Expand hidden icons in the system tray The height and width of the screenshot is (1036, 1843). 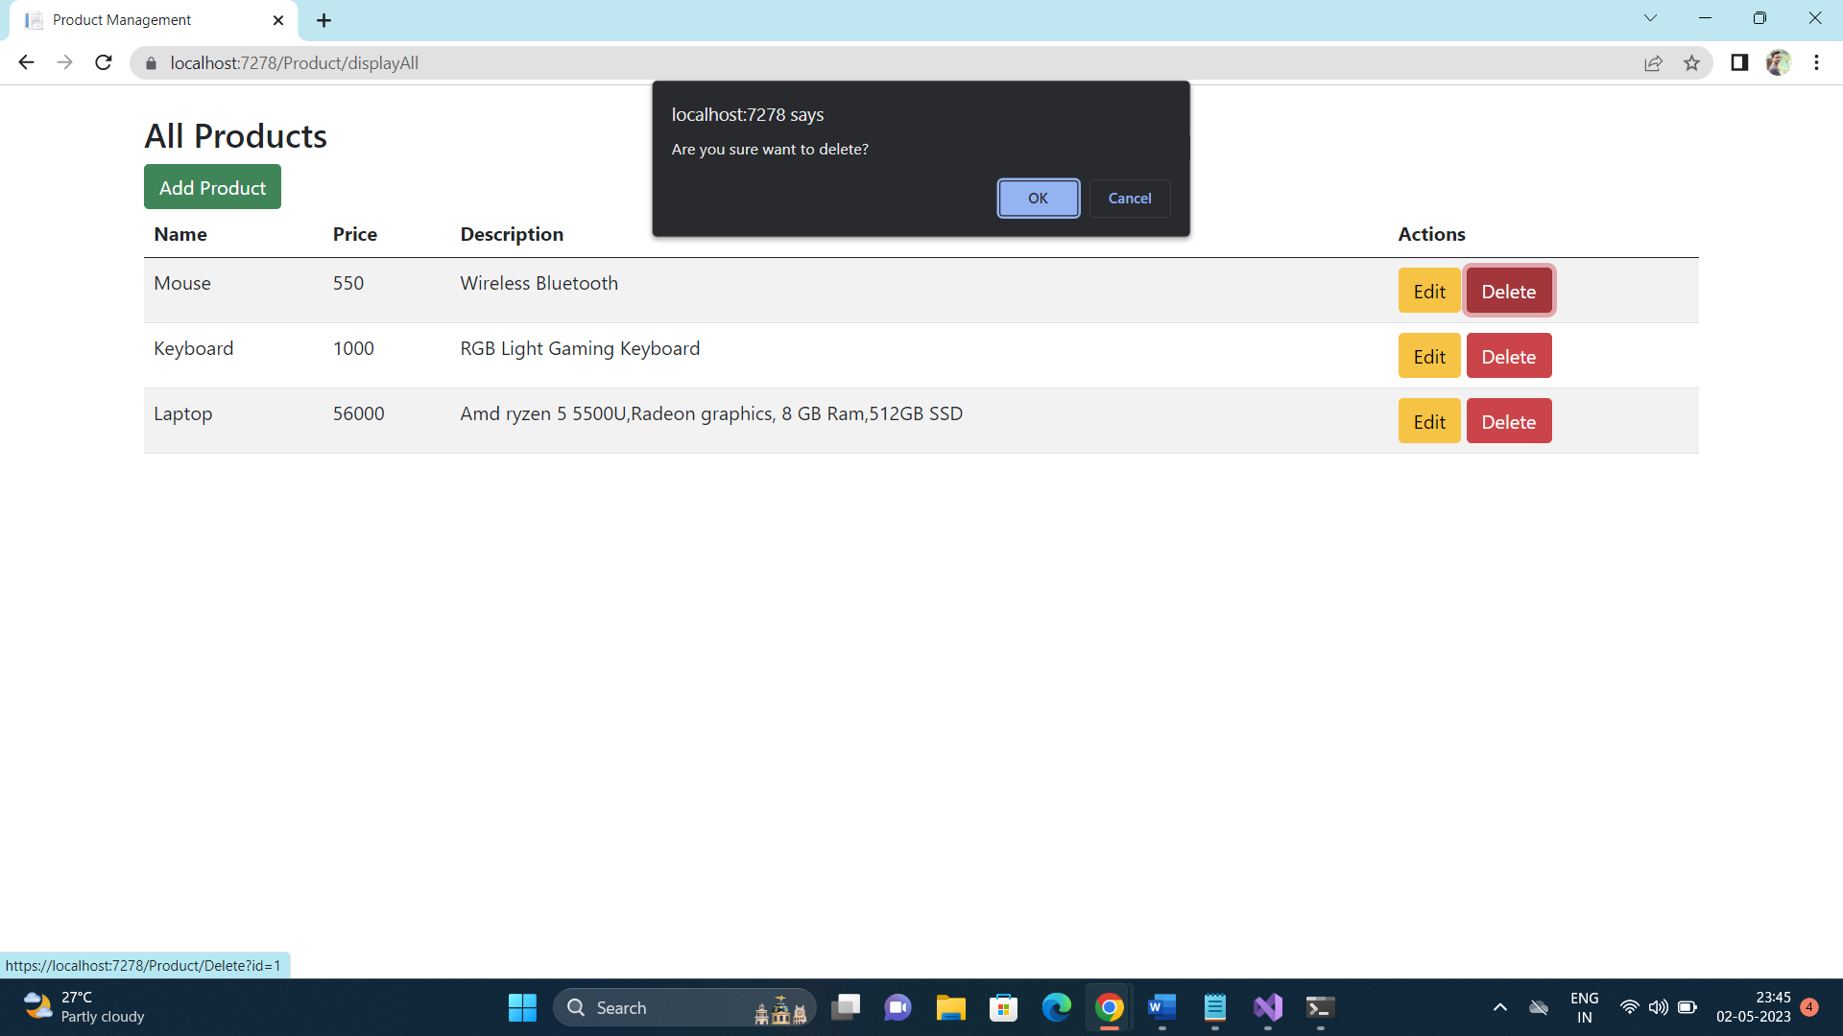[1500, 1007]
